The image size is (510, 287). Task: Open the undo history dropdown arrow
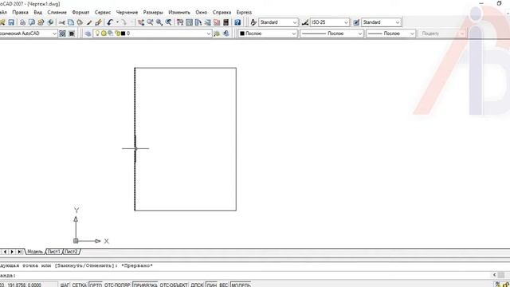[117, 22]
